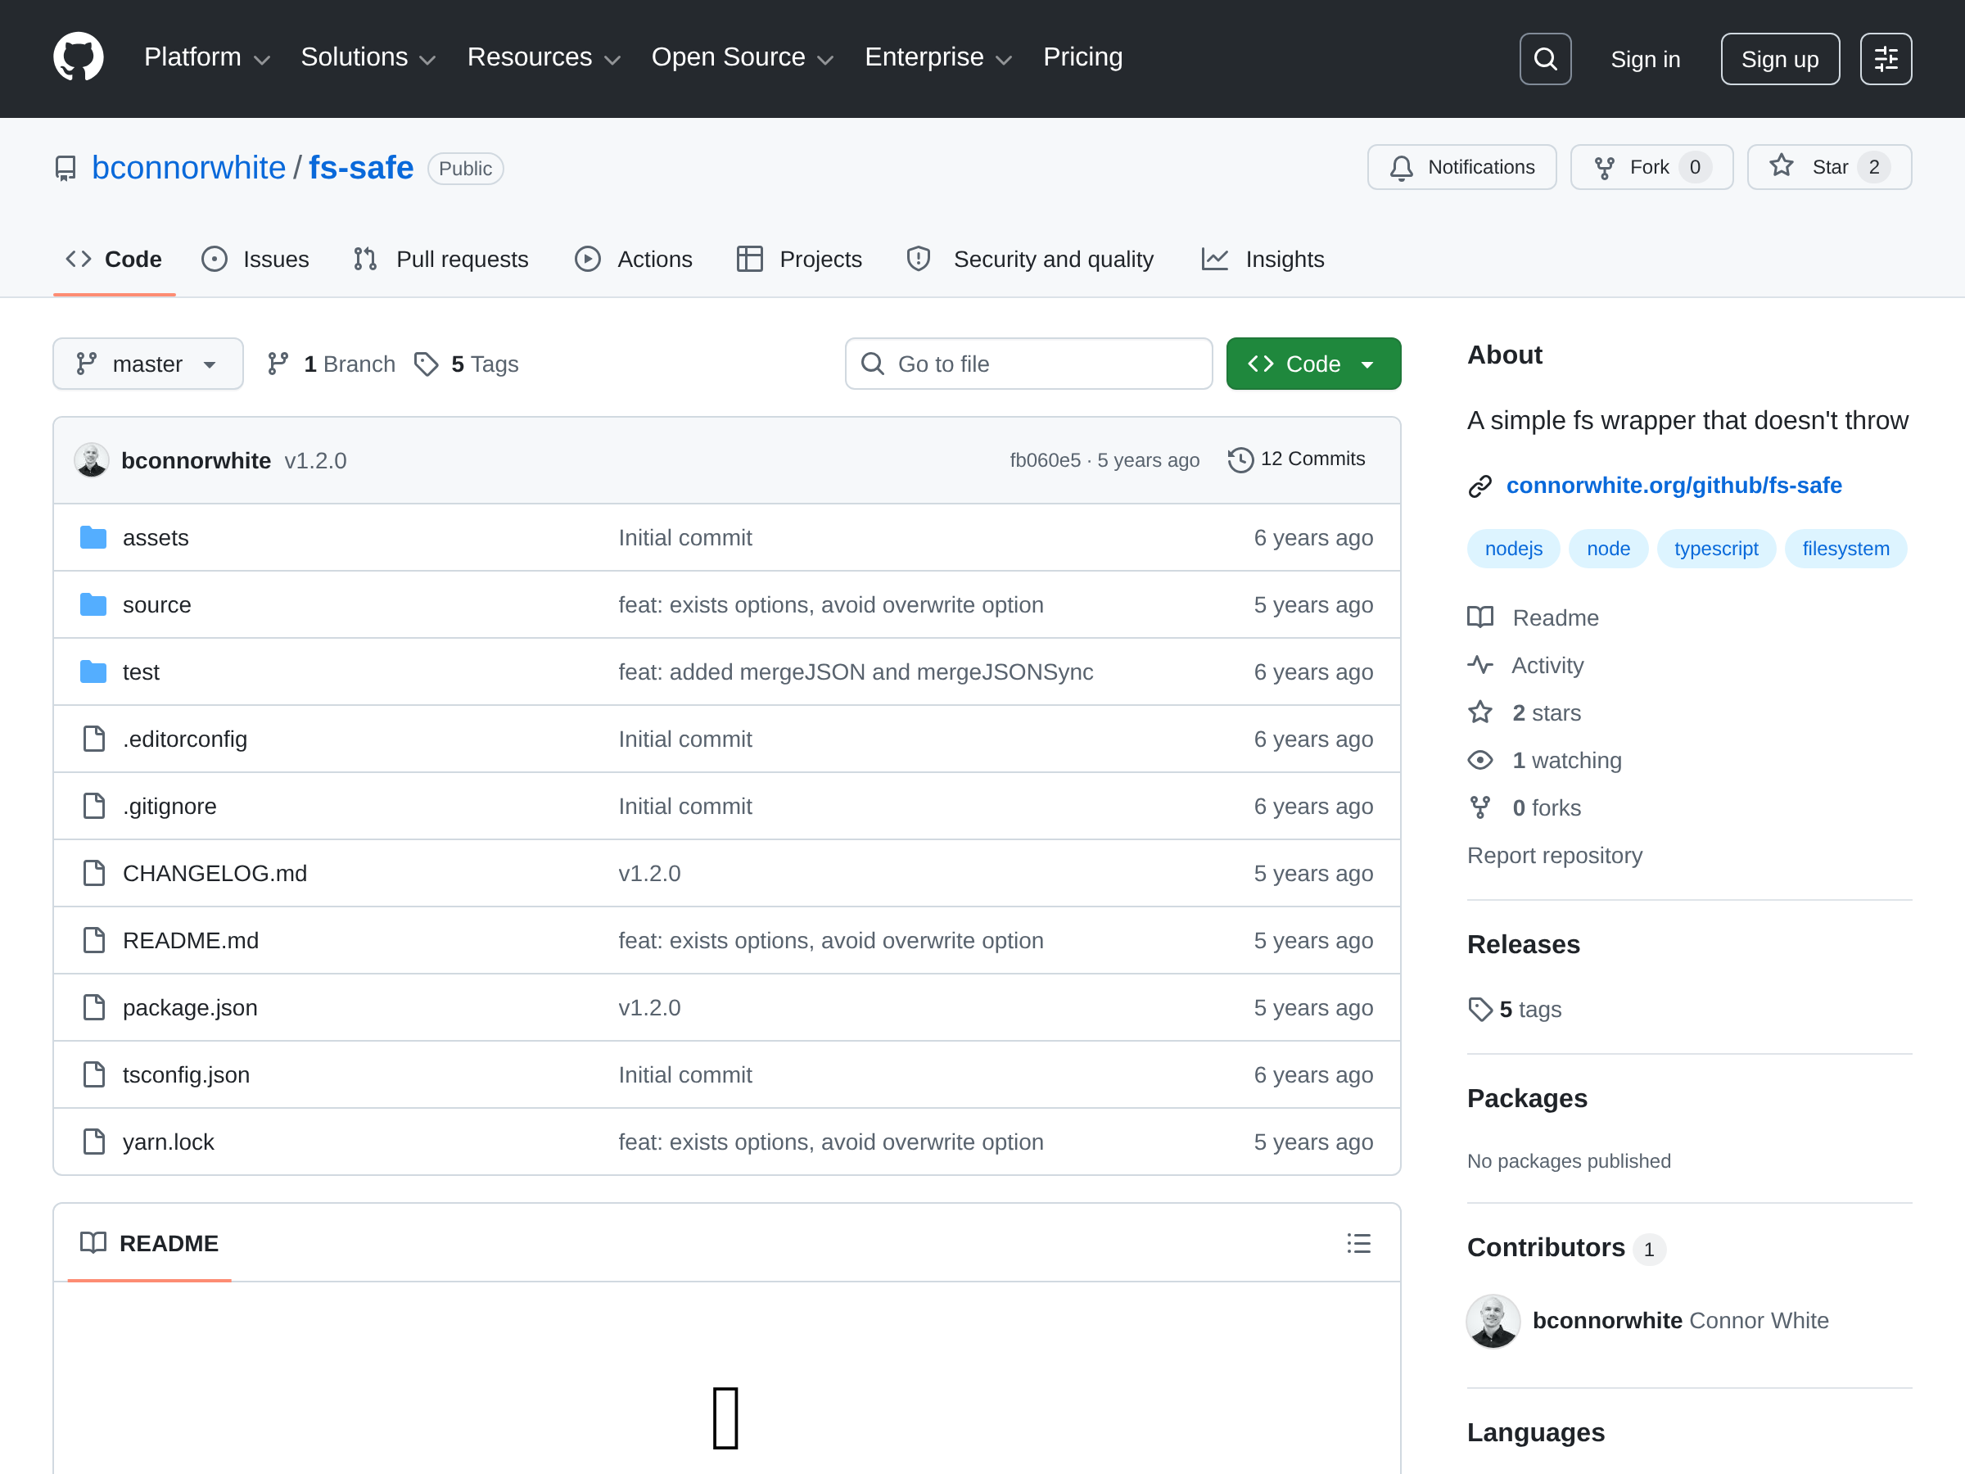Open the fs-safe repository name link
Screen dimensions: 1965x1474
click(361, 168)
